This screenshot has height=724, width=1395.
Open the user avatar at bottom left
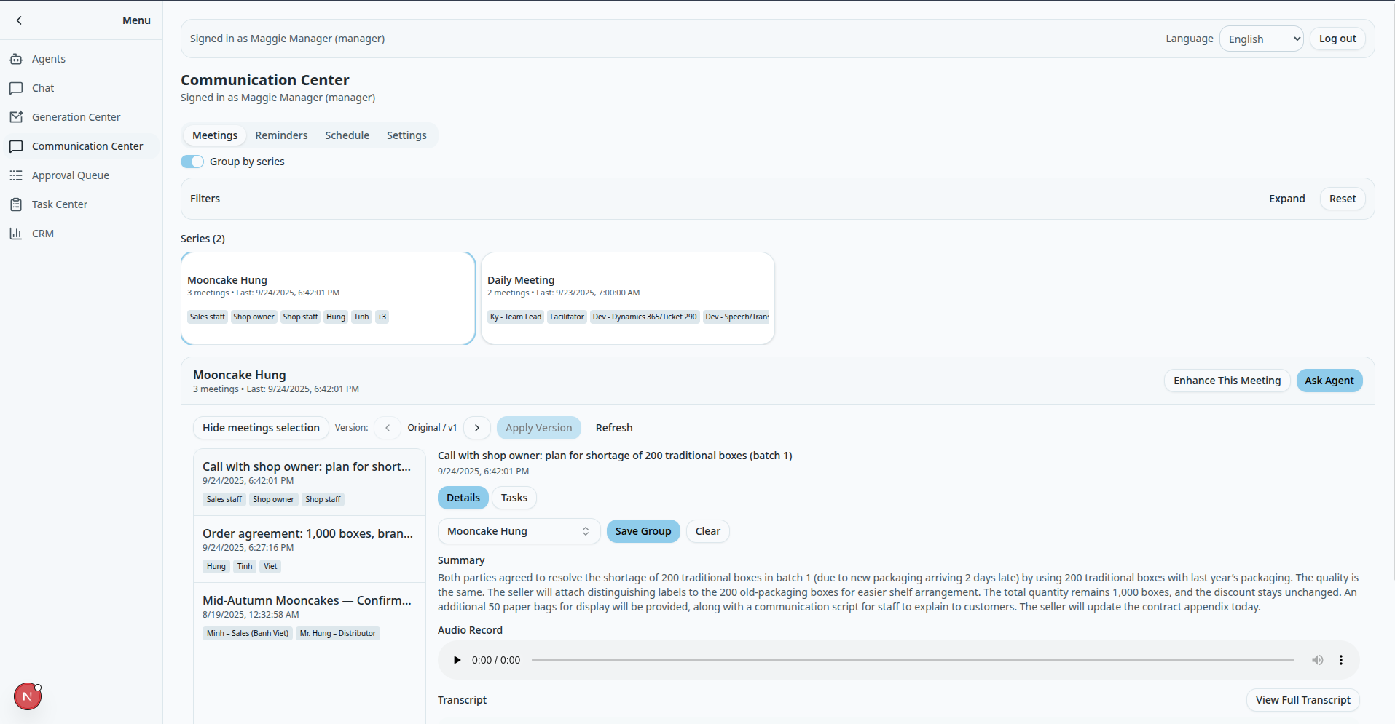click(27, 696)
